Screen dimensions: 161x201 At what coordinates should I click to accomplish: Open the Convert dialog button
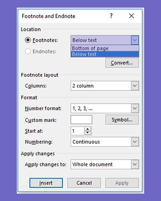pyautogui.click(x=122, y=63)
